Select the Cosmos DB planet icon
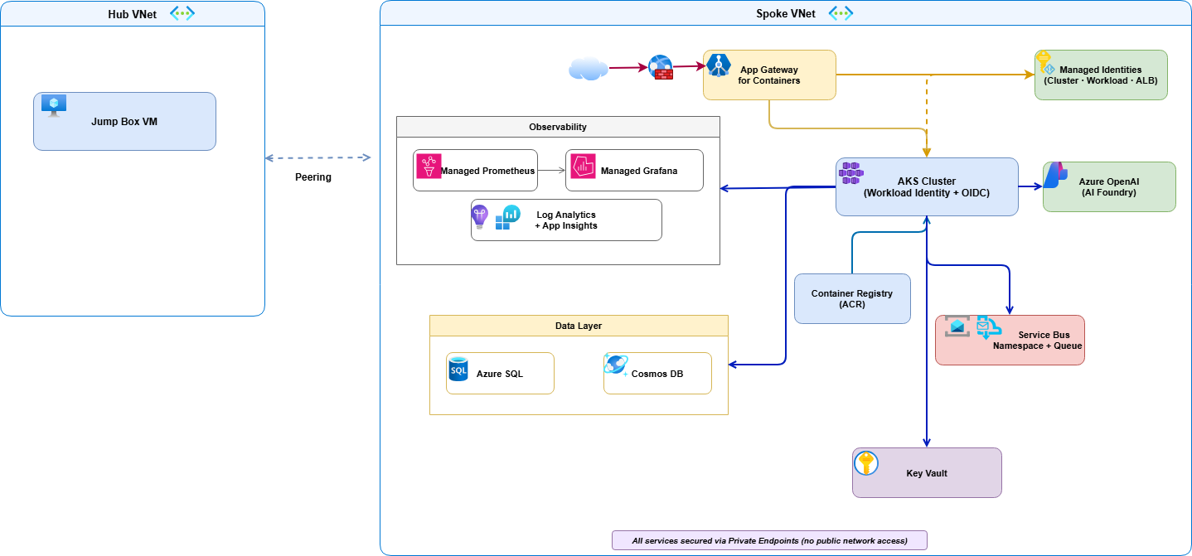1192x556 pixels. [616, 365]
